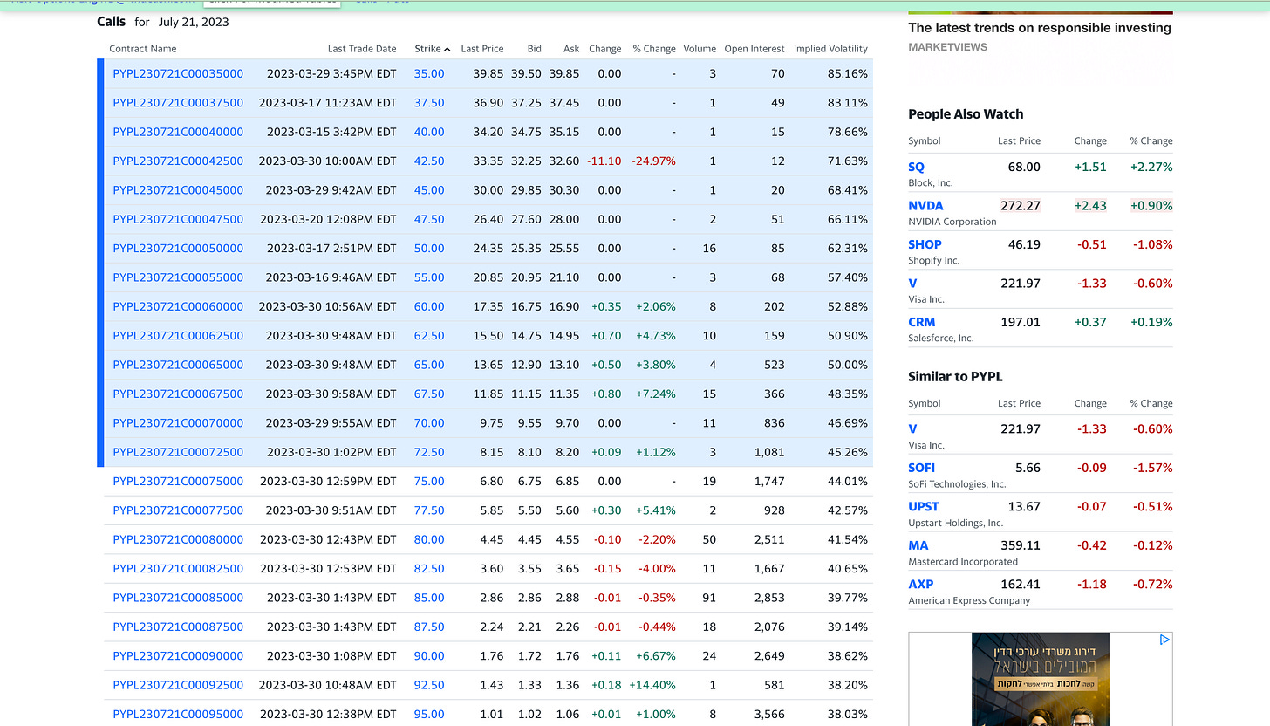Click the Contract Name column header
The image size is (1270, 726).
tap(143, 49)
